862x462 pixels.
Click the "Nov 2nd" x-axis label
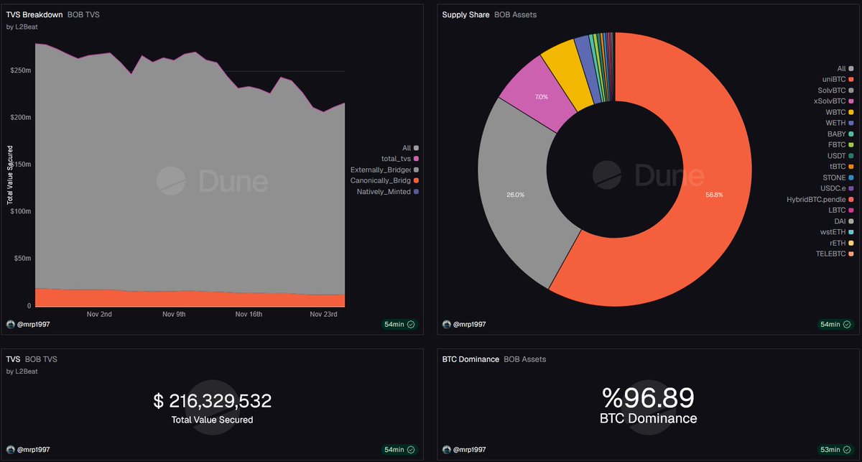pos(99,314)
